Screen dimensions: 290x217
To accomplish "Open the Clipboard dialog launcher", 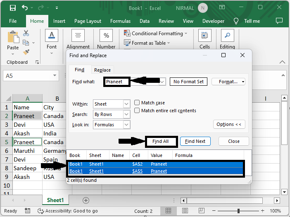I will [x=37, y=62].
